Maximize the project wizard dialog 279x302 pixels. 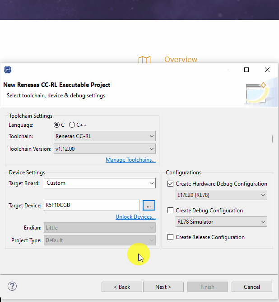point(246,70)
